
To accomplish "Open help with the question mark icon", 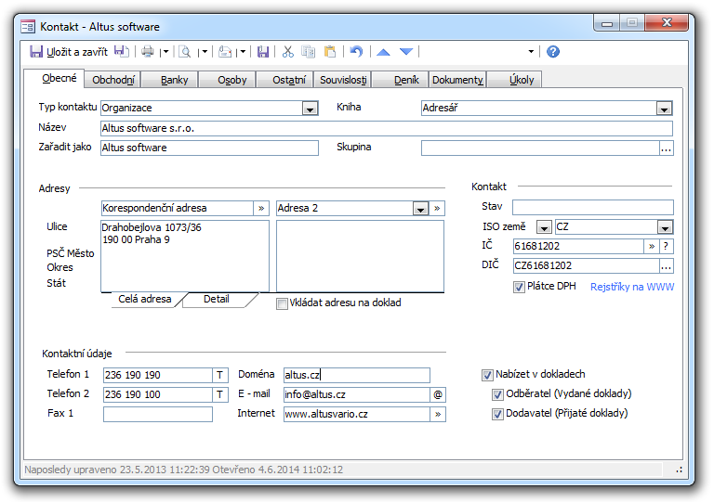I will 553,52.
